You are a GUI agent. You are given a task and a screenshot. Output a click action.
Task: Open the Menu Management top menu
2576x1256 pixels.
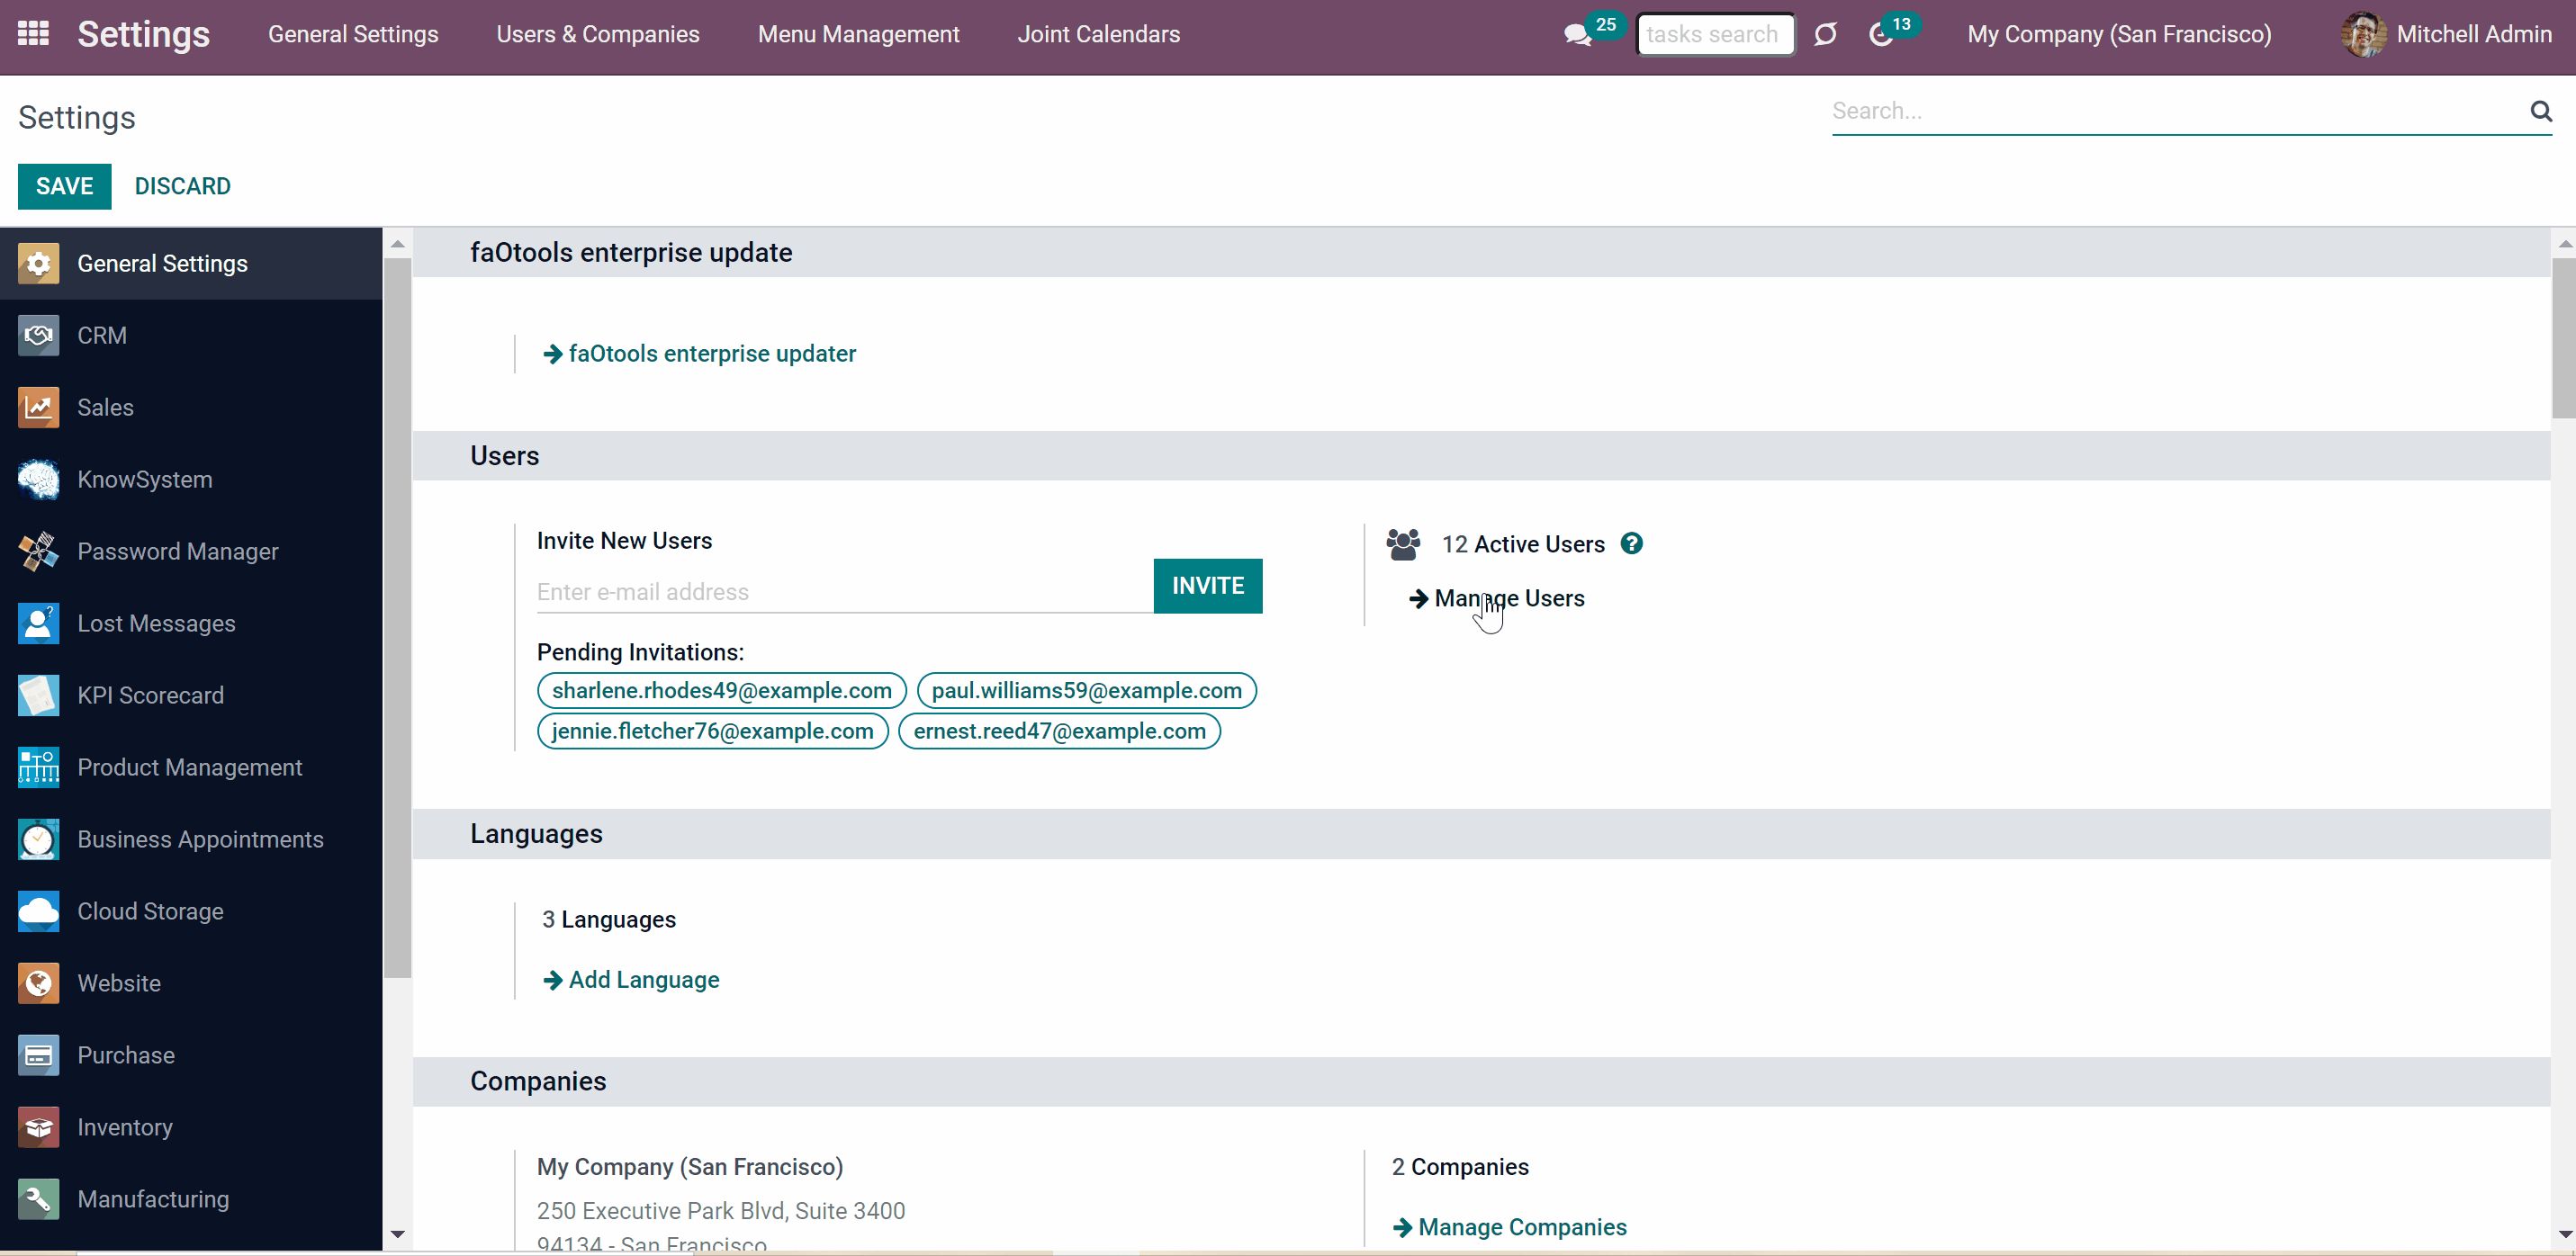click(x=858, y=34)
